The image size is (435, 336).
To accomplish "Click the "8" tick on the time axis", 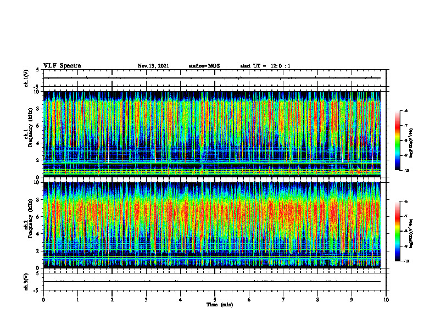I will tap(317, 300).
